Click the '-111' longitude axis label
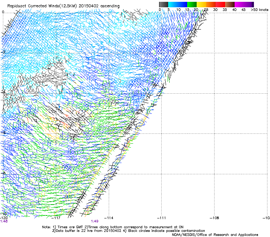 [162, 218]
